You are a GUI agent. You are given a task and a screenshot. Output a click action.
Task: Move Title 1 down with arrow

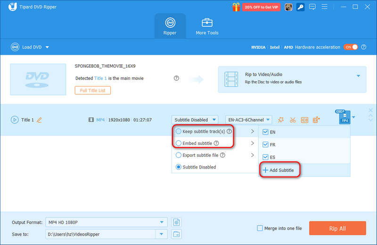click(x=371, y=120)
